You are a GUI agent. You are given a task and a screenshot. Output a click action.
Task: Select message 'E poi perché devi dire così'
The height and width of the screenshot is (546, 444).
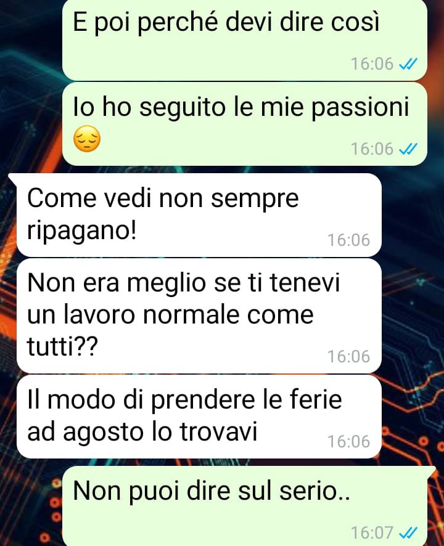pyautogui.click(x=245, y=39)
